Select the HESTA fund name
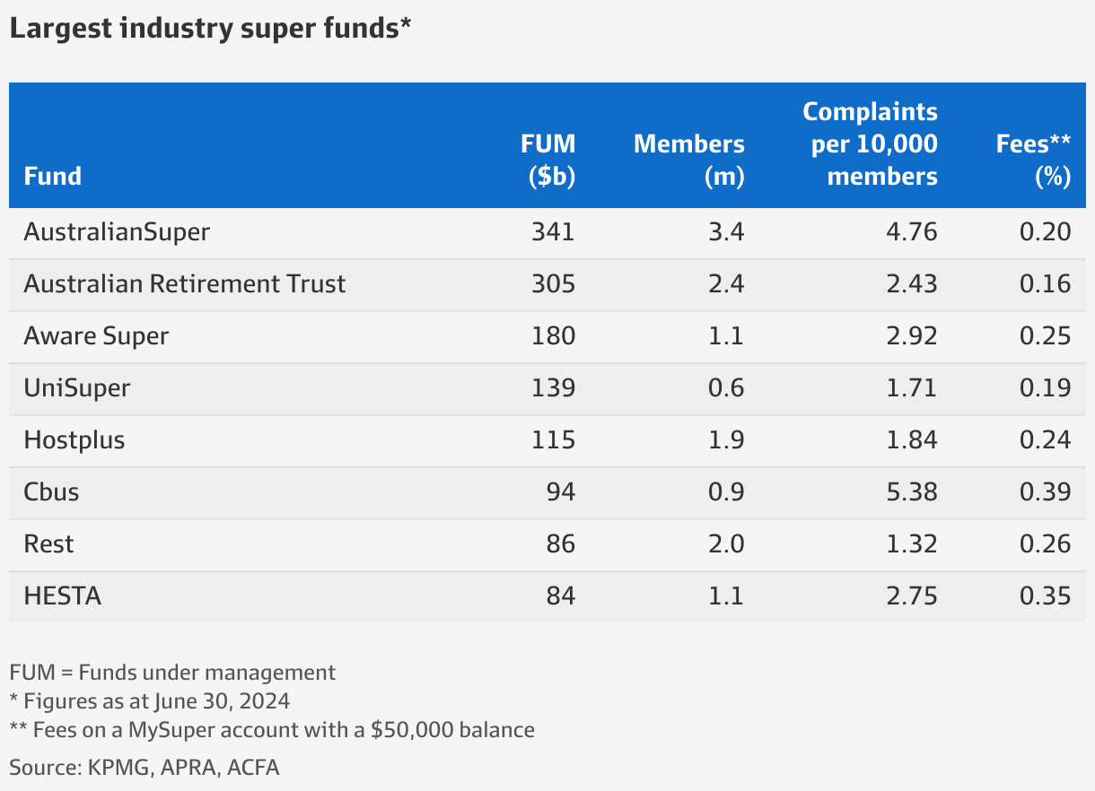This screenshot has width=1095, height=791. point(62,596)
